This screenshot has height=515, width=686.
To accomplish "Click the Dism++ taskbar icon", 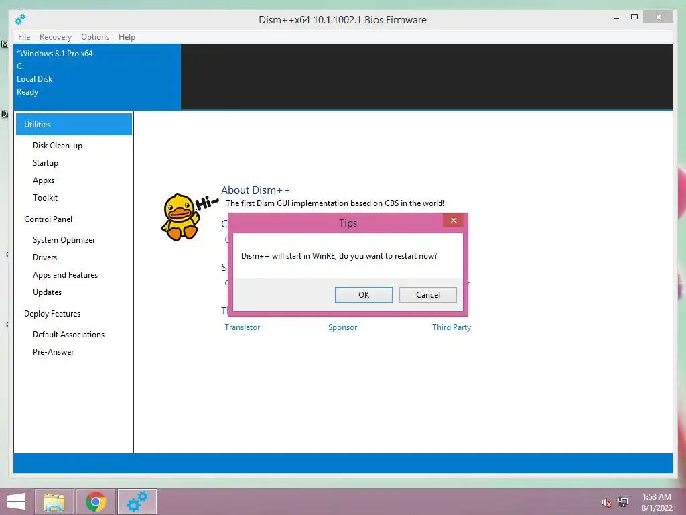I will [137, 502].
